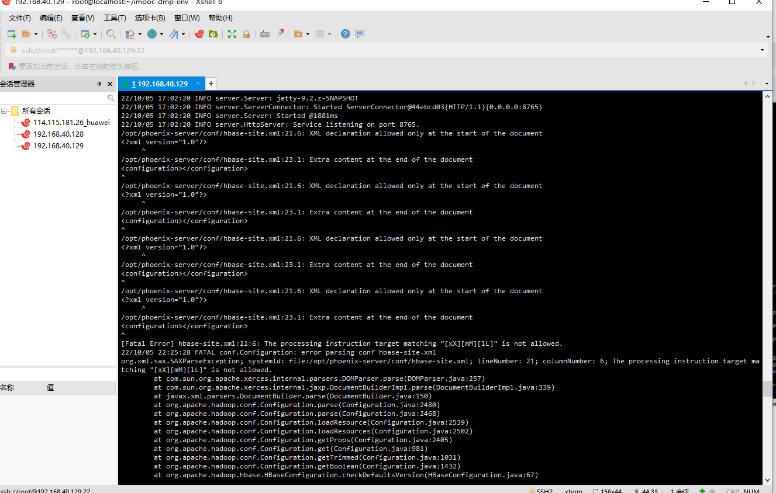The image size is (776, 493).
Task: Click the disconnect icon in the toolbar
Action: [x=52, y=34]
